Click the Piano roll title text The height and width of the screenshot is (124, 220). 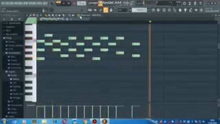point(85,15)
